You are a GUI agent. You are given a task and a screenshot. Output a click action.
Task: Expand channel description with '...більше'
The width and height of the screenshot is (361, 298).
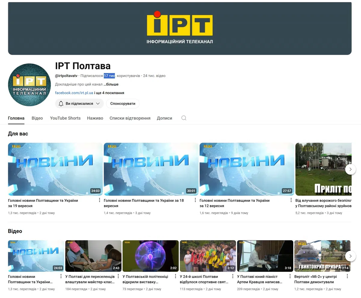(x=111, y=84)
